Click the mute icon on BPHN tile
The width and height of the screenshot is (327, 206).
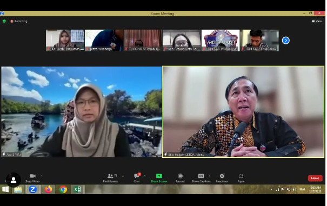[x=4, y=155]
